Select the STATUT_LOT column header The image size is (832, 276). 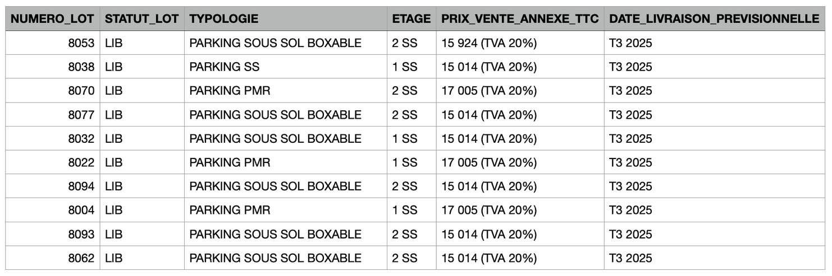(x=141, y=18)
